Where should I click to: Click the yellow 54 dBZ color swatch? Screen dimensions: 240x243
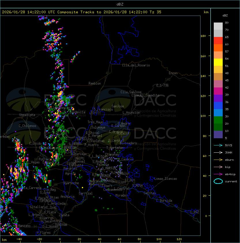pyautogui.click(x=218, y=62)
